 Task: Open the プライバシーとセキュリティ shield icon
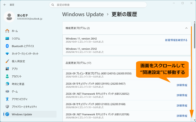coord(7,107)
